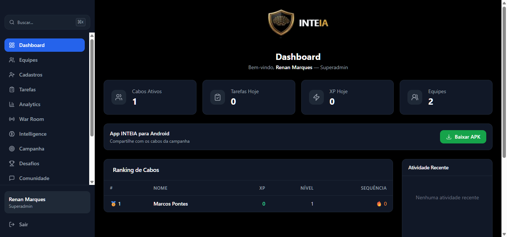Select Marcos Pontes in the ranking table
This screenshot has width=507, height=237.
click(x=171, y=204)
